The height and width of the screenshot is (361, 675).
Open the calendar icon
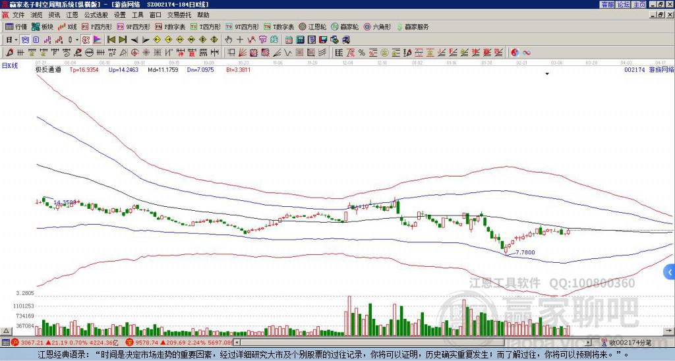(289, 40)
